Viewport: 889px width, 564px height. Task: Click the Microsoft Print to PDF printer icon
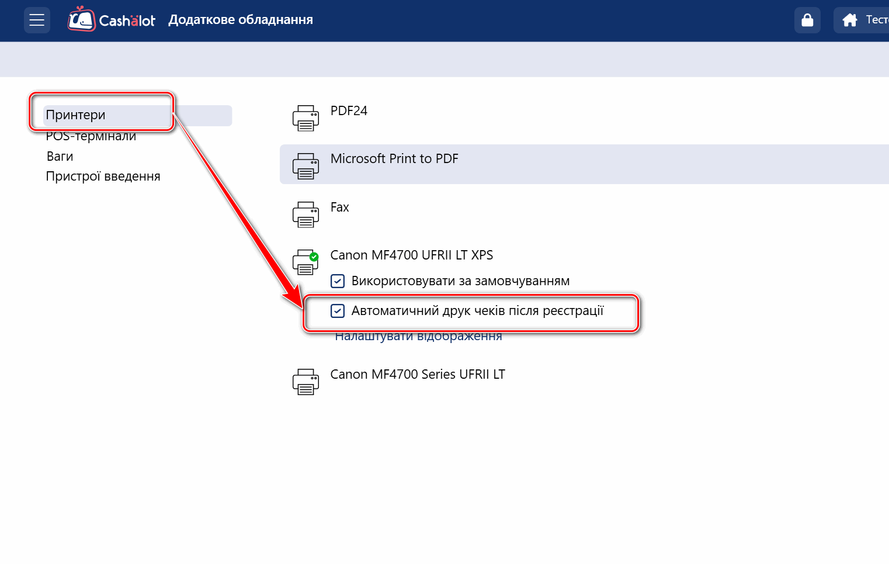[305, 166]
